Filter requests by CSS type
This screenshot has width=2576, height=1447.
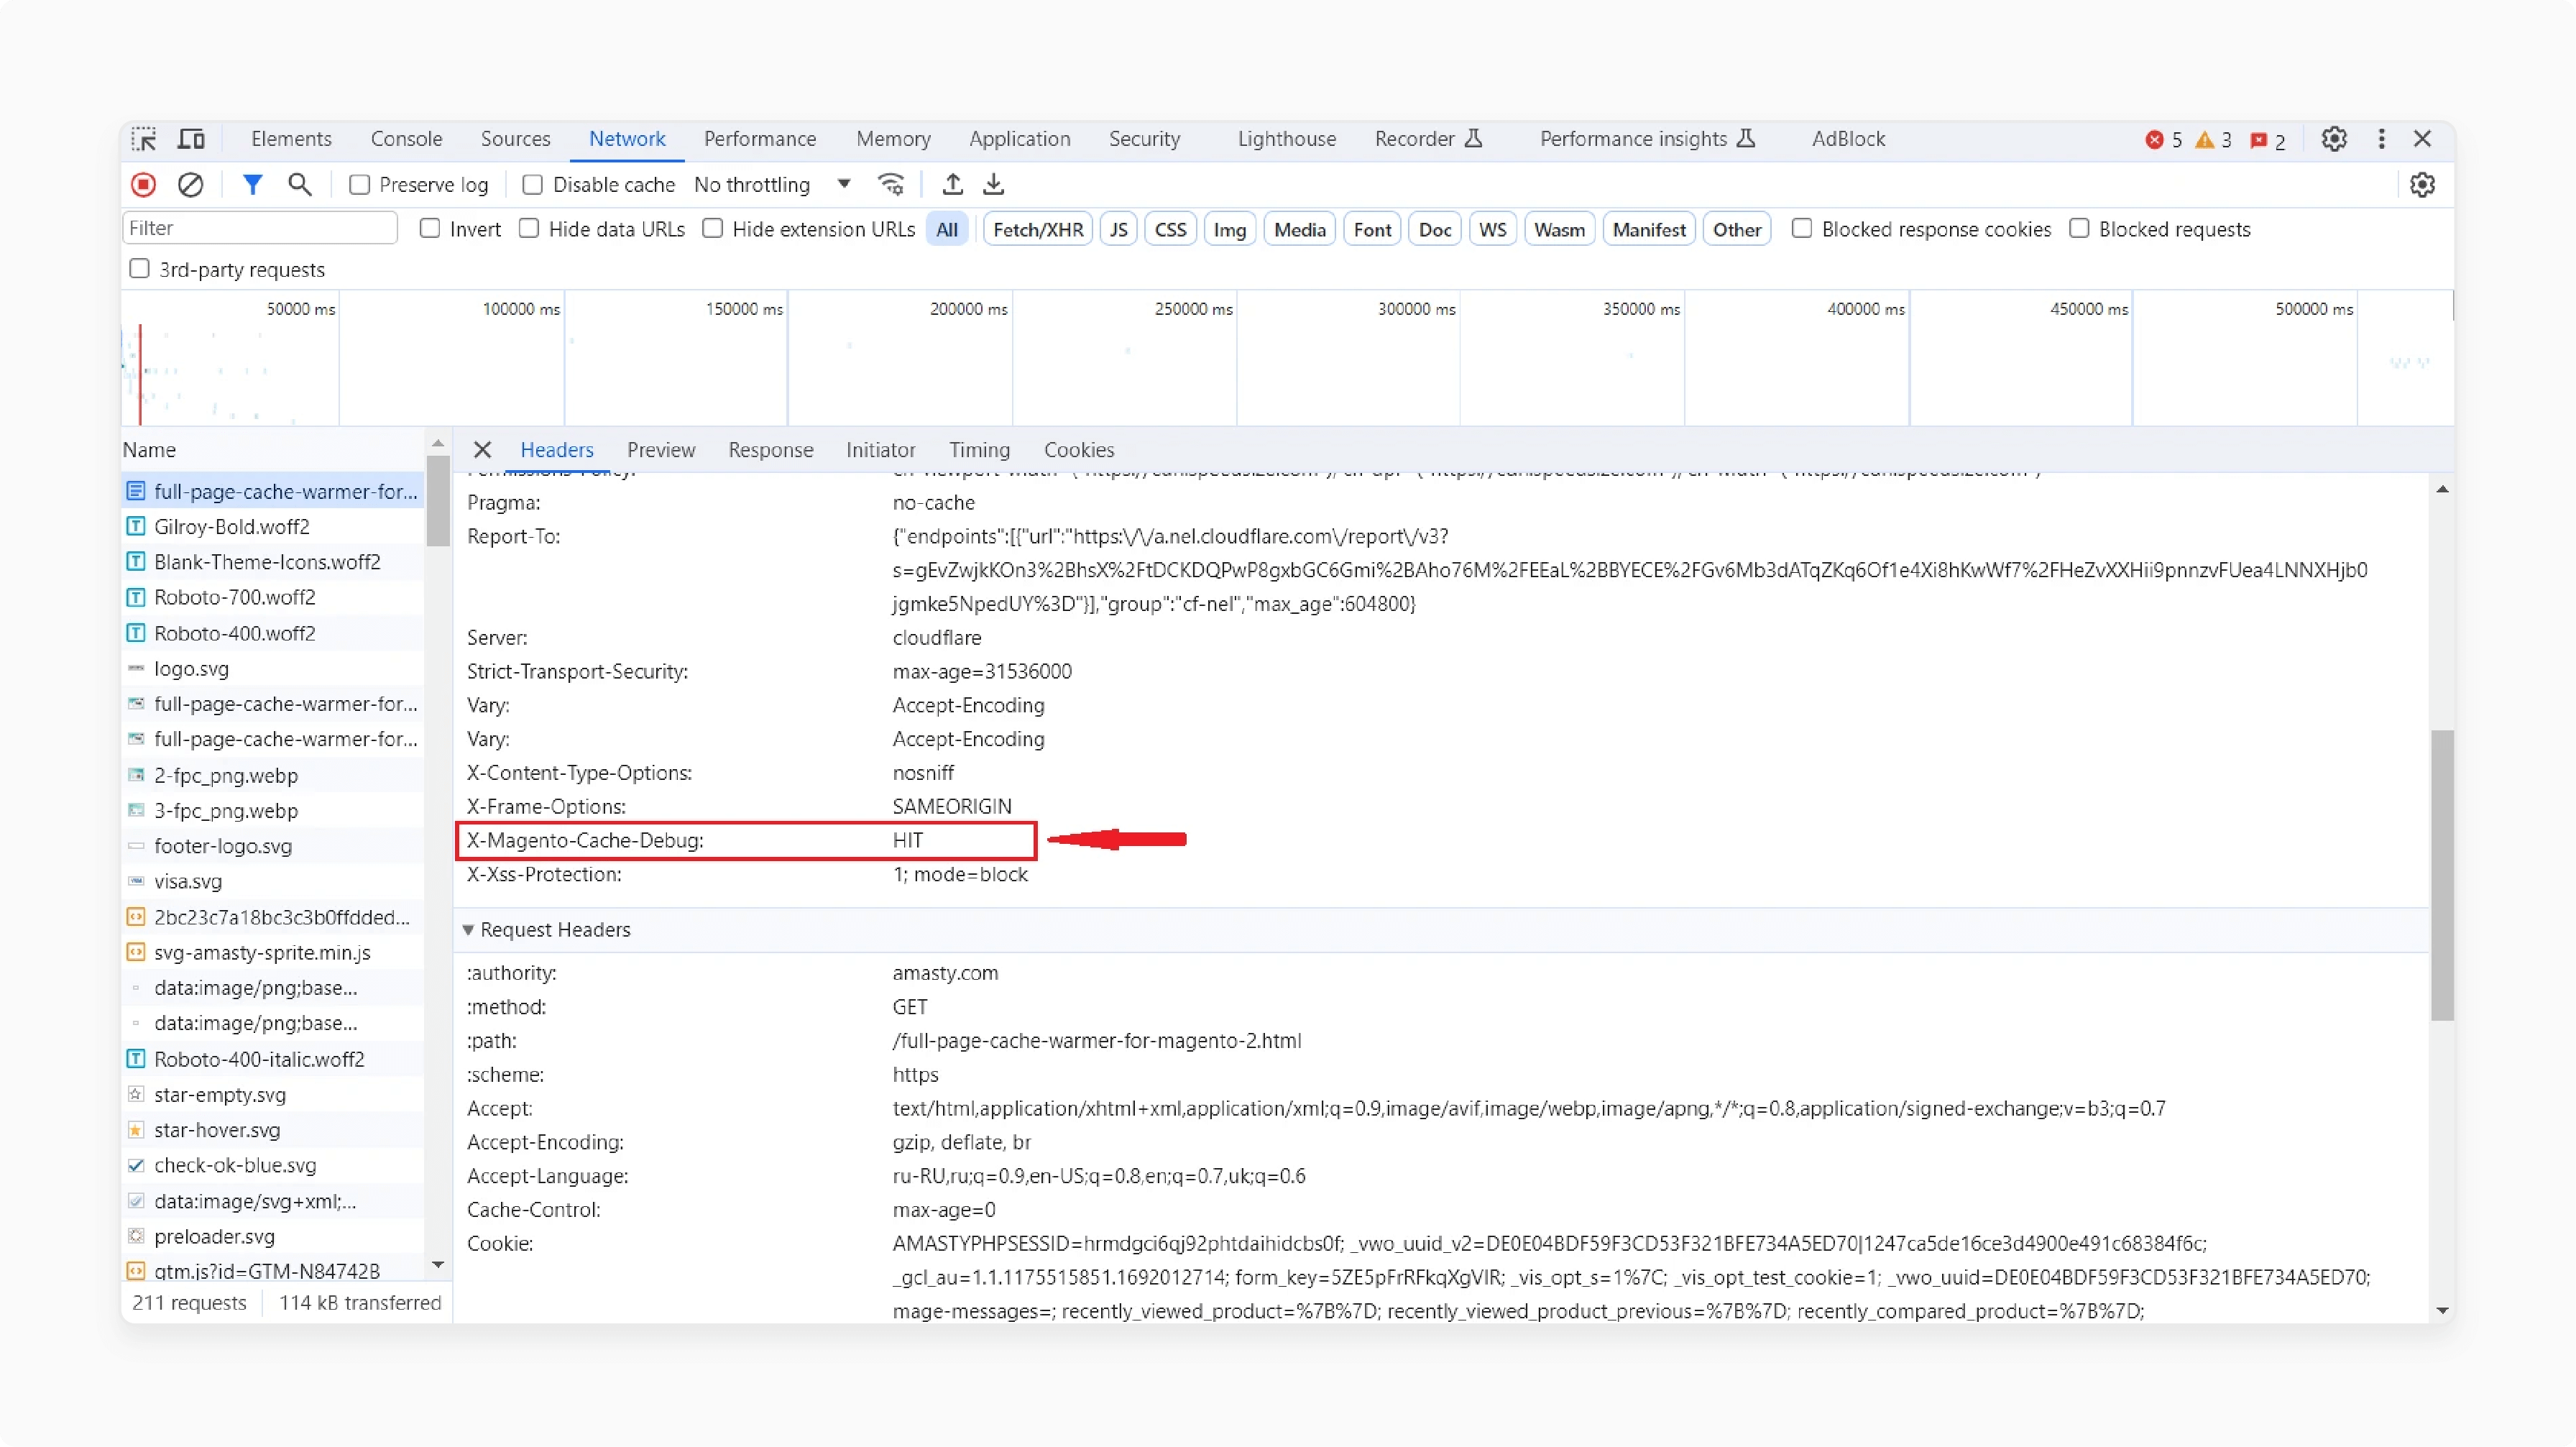tap(1170, 229)
